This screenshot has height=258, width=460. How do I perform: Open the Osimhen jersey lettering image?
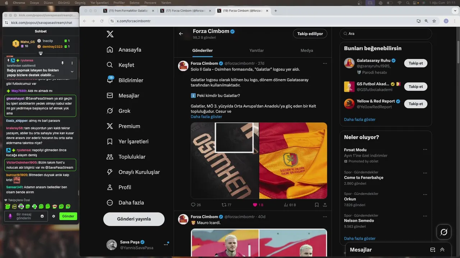pyautogui.click(x=225, y=161)
